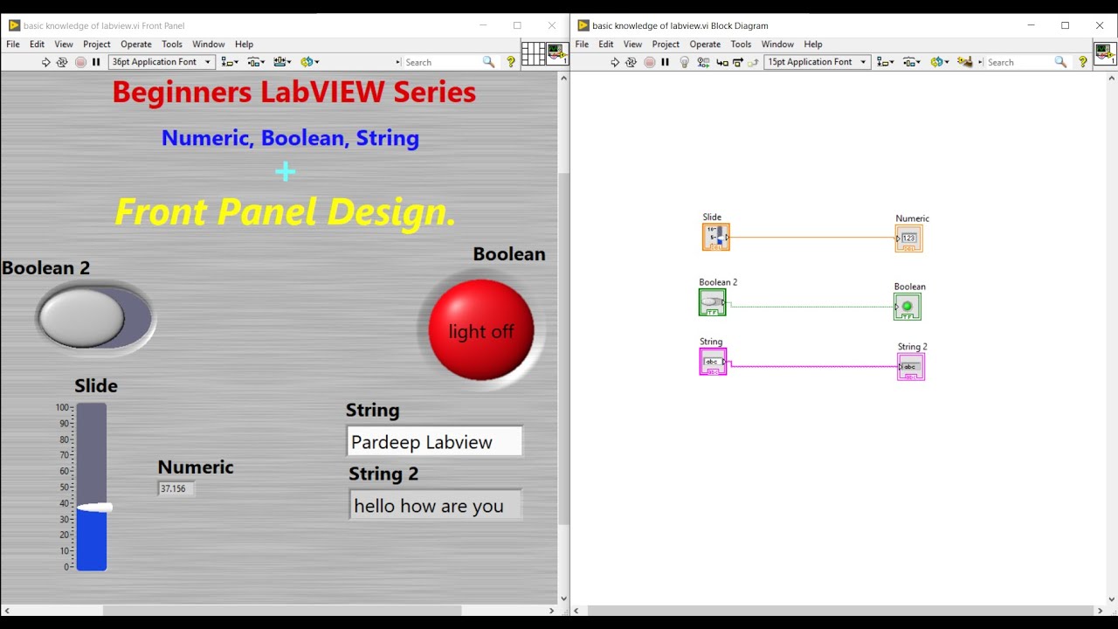This screenshot has width=1118, height=629.
Task: Open Reorder dropdown in Block Diagram toolbar
Action: tap(939, 62)
